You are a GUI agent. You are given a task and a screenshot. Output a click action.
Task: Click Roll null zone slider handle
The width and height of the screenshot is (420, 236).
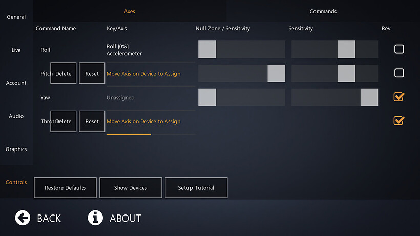click(x=207, y=49)
